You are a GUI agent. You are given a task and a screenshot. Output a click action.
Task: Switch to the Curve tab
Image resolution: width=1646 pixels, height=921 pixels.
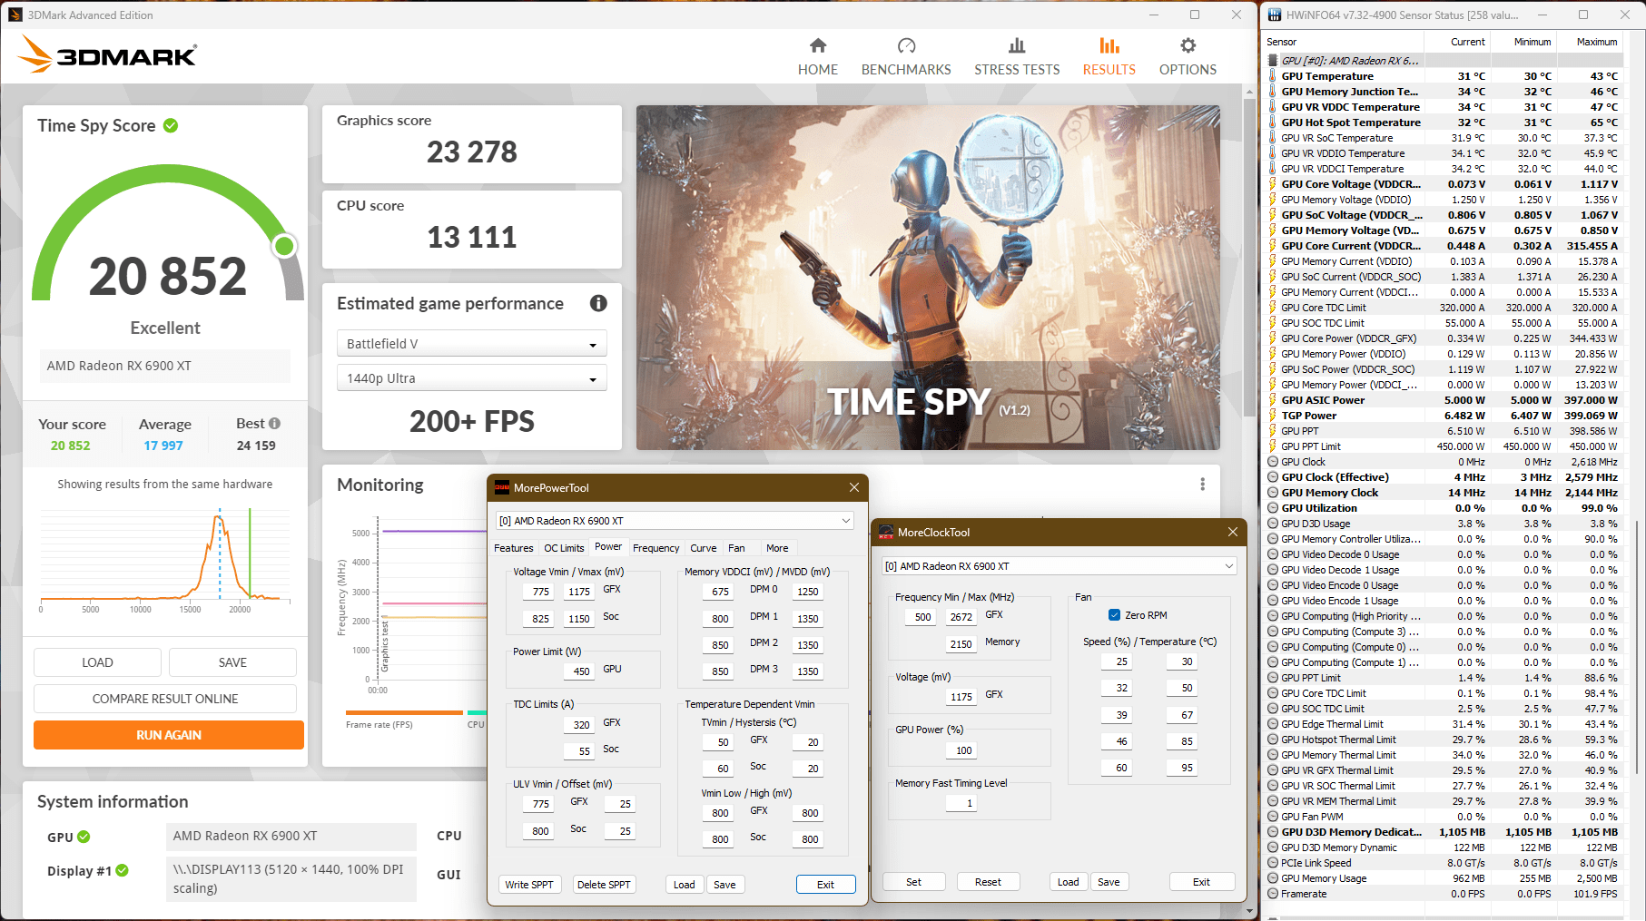click(x=704, y=548)
